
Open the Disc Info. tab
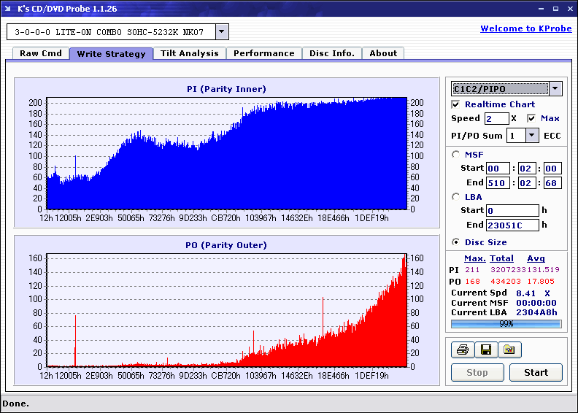coord(332,53)
